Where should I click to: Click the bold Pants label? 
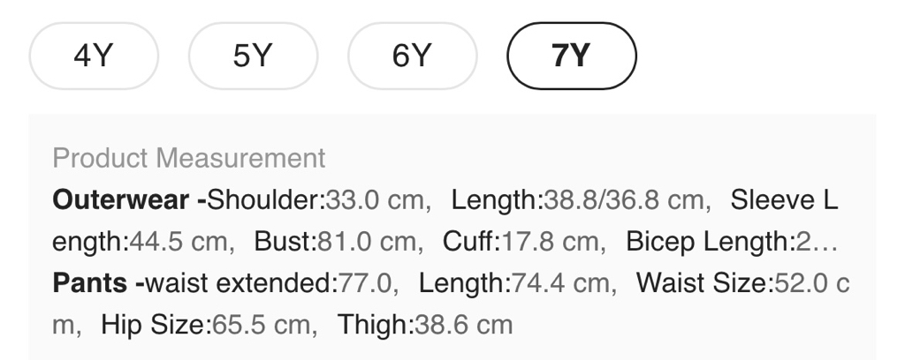tap(94, 282)
